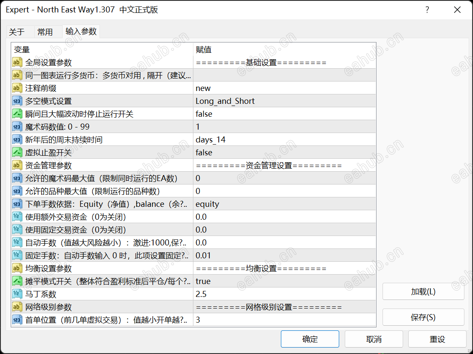Click the double icon beside 马丁系数
This screenshot has width=473, height=354.
(17, 294)
